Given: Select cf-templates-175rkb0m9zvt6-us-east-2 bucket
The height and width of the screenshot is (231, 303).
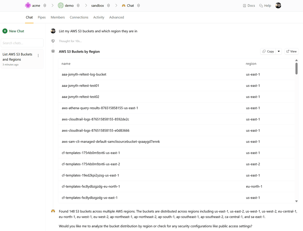Looking at the screenshot, I should pyautogui.click(x=91, y=164).
